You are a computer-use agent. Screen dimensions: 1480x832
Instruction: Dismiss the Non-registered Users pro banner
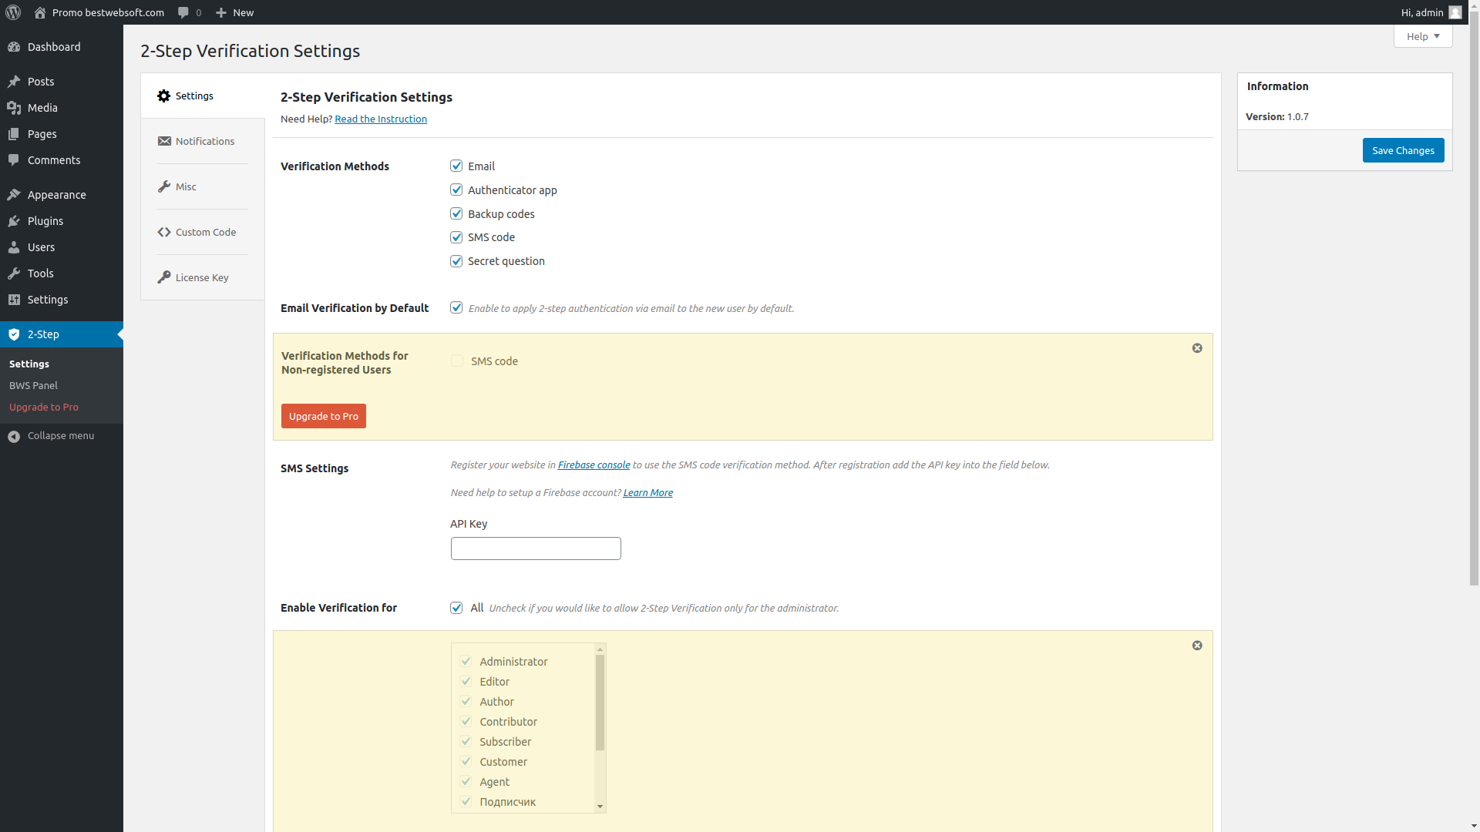[x=1197, y=348]
